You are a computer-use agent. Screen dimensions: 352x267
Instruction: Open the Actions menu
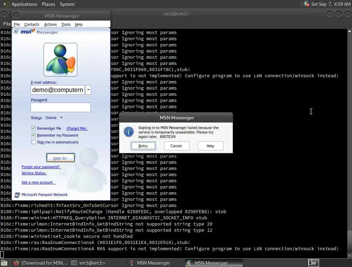[50, 24]
